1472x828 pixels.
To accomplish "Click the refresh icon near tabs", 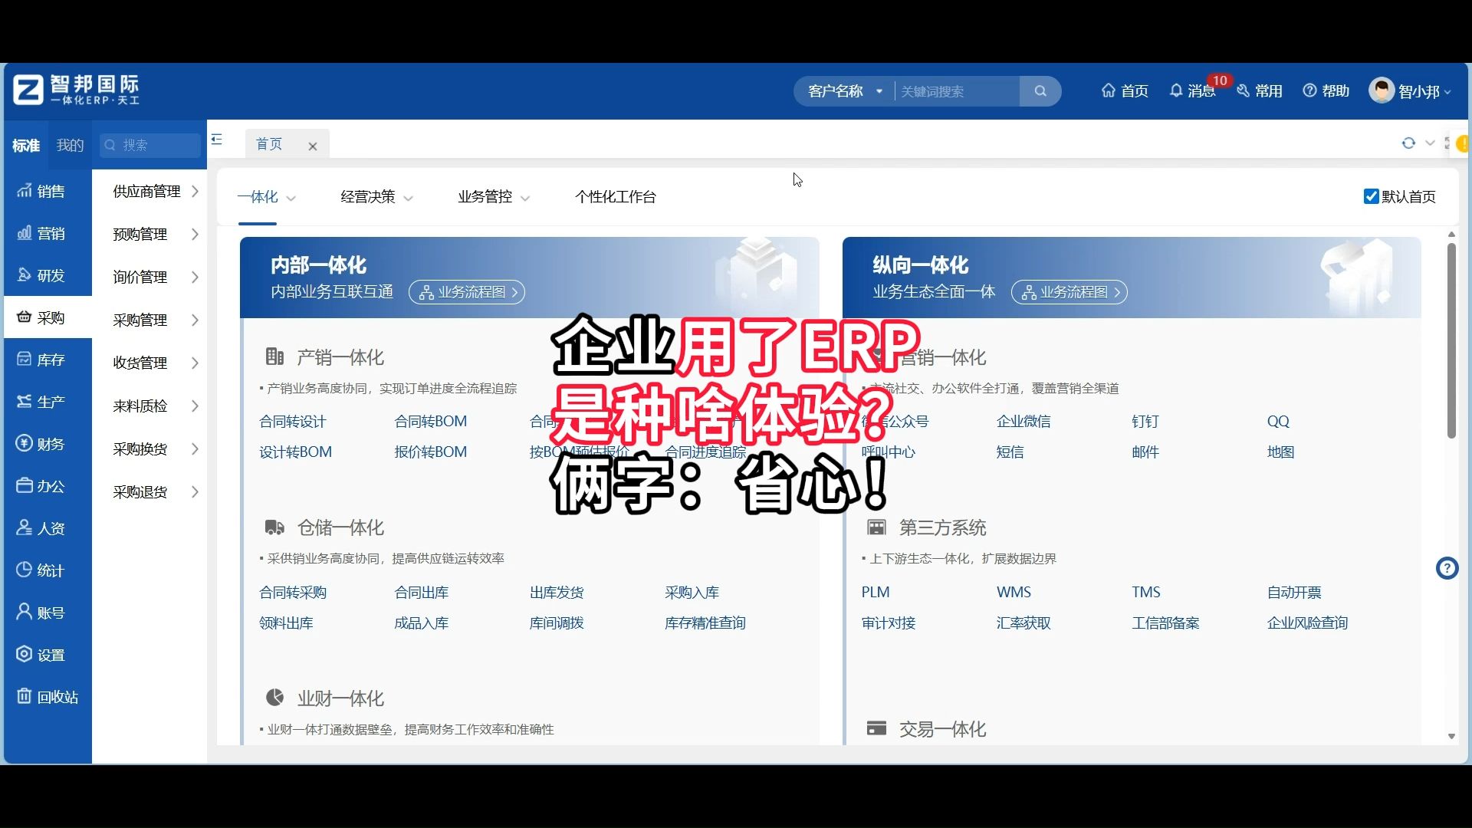I will (1408, 143).
